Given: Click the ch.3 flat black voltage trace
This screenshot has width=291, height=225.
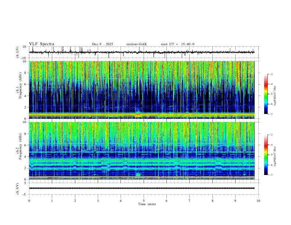Looking at the screenshot, I should coord(141,188).
